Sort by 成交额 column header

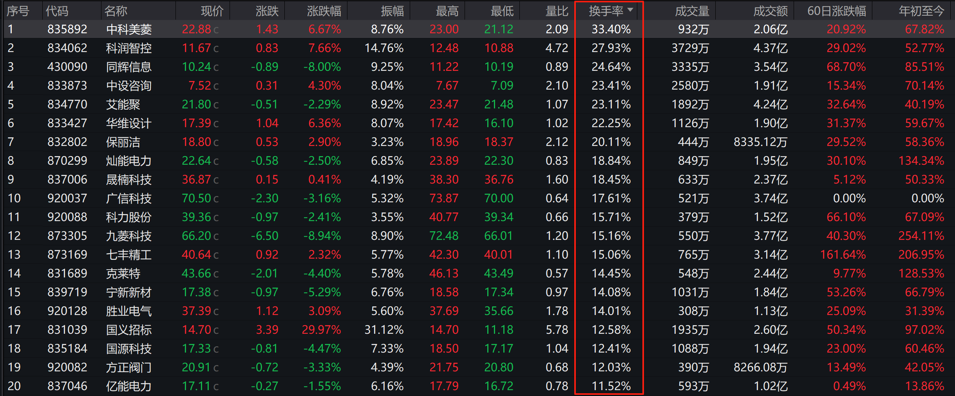click(x=771, y=11)
